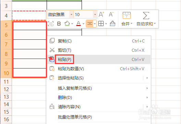
Task: Select row header 13
Action: (6, 97)
